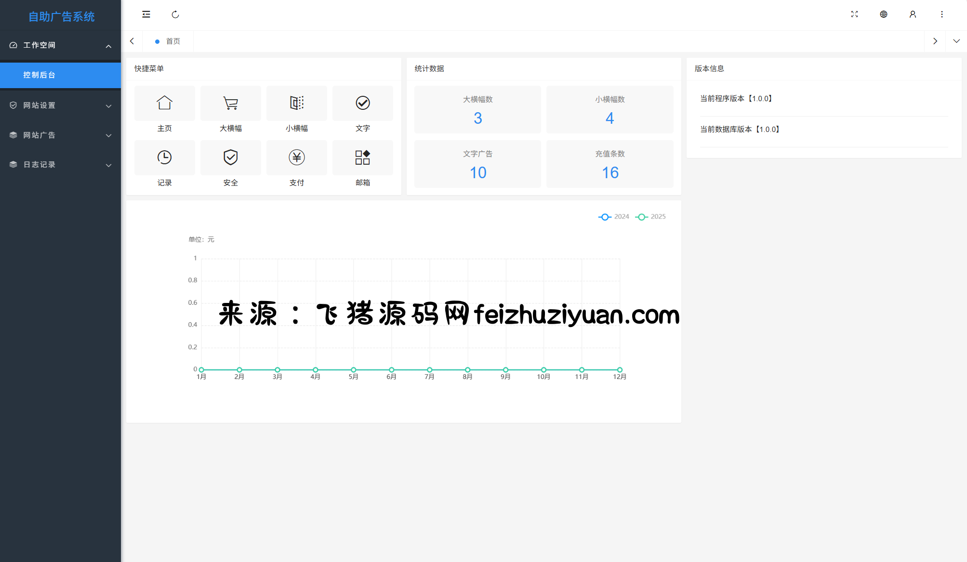Screen dimensions: 967x562
Task: Open the 主页 home shortcut icon
Action: point(164,103)
